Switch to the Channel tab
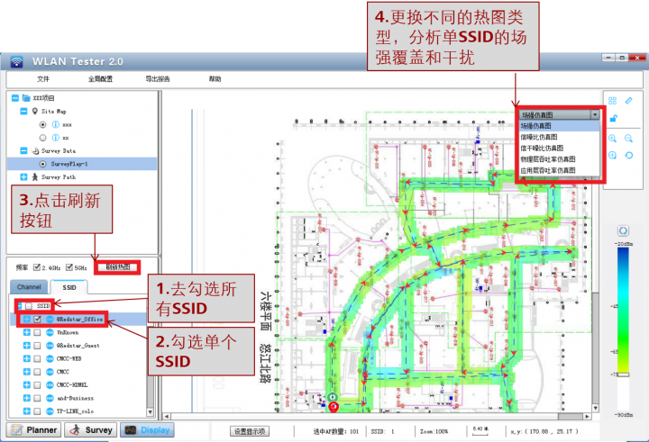The width and height of the screenshot is (649, 442). pos(29,287)
